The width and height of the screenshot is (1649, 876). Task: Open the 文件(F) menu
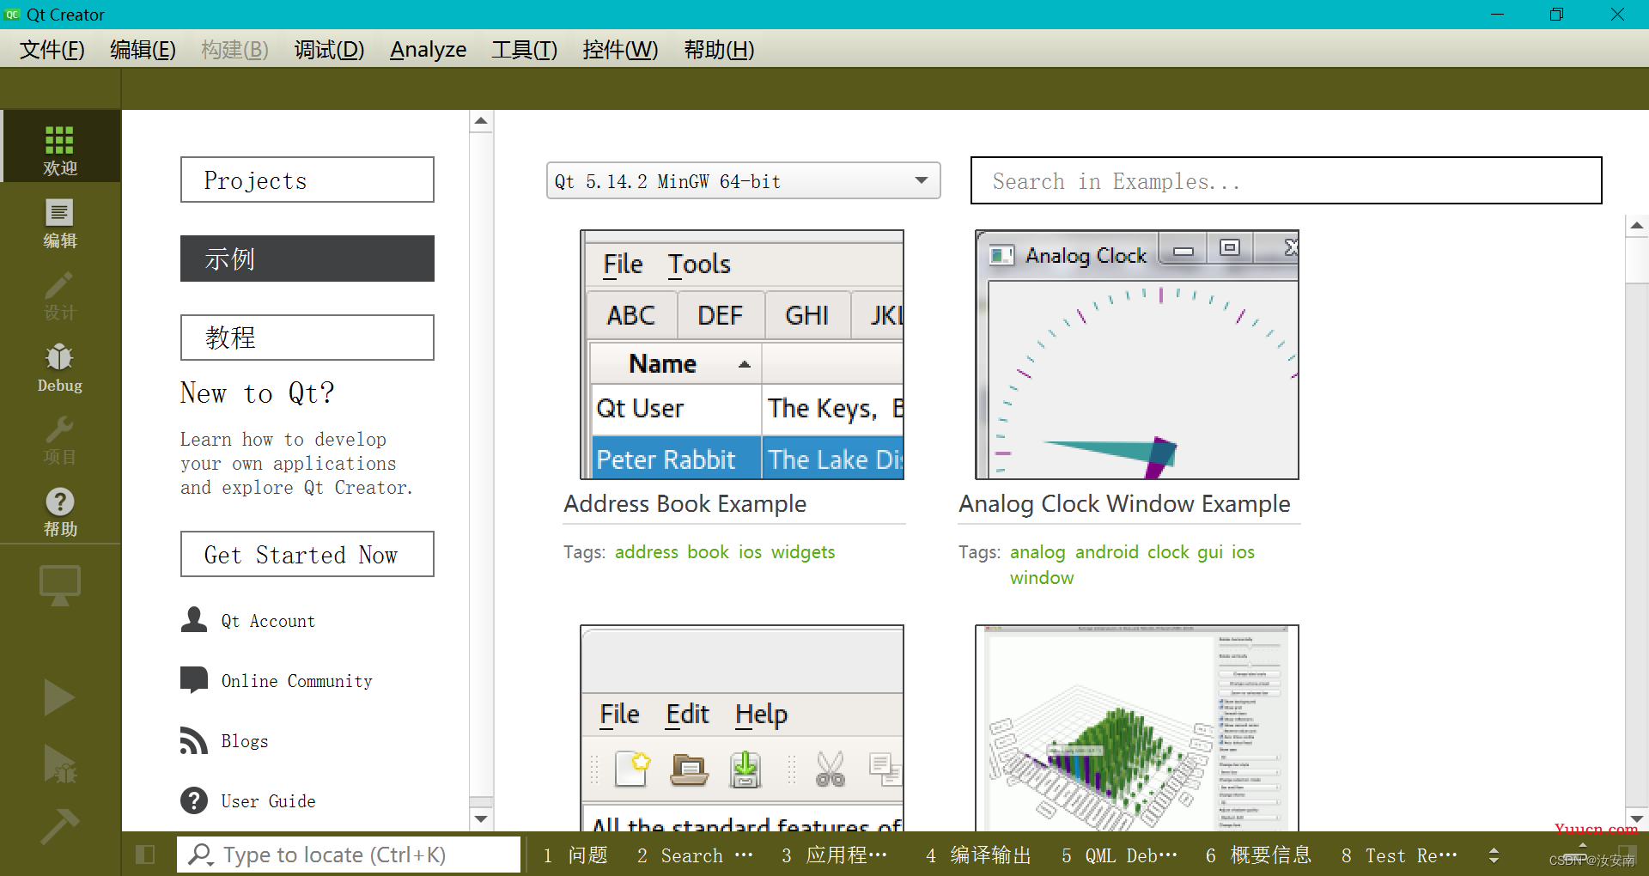point(52,50)
